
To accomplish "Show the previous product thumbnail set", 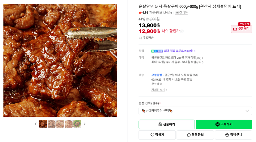I will (x=36, y=124).
